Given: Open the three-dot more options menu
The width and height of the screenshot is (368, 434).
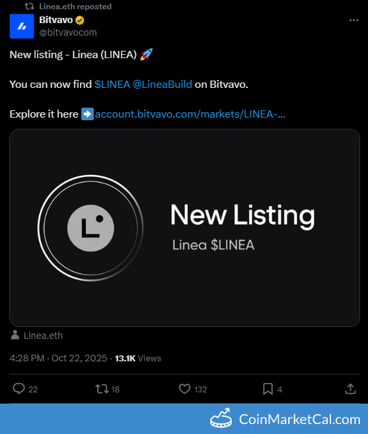Looking at the screenshot, I should 353,20.
